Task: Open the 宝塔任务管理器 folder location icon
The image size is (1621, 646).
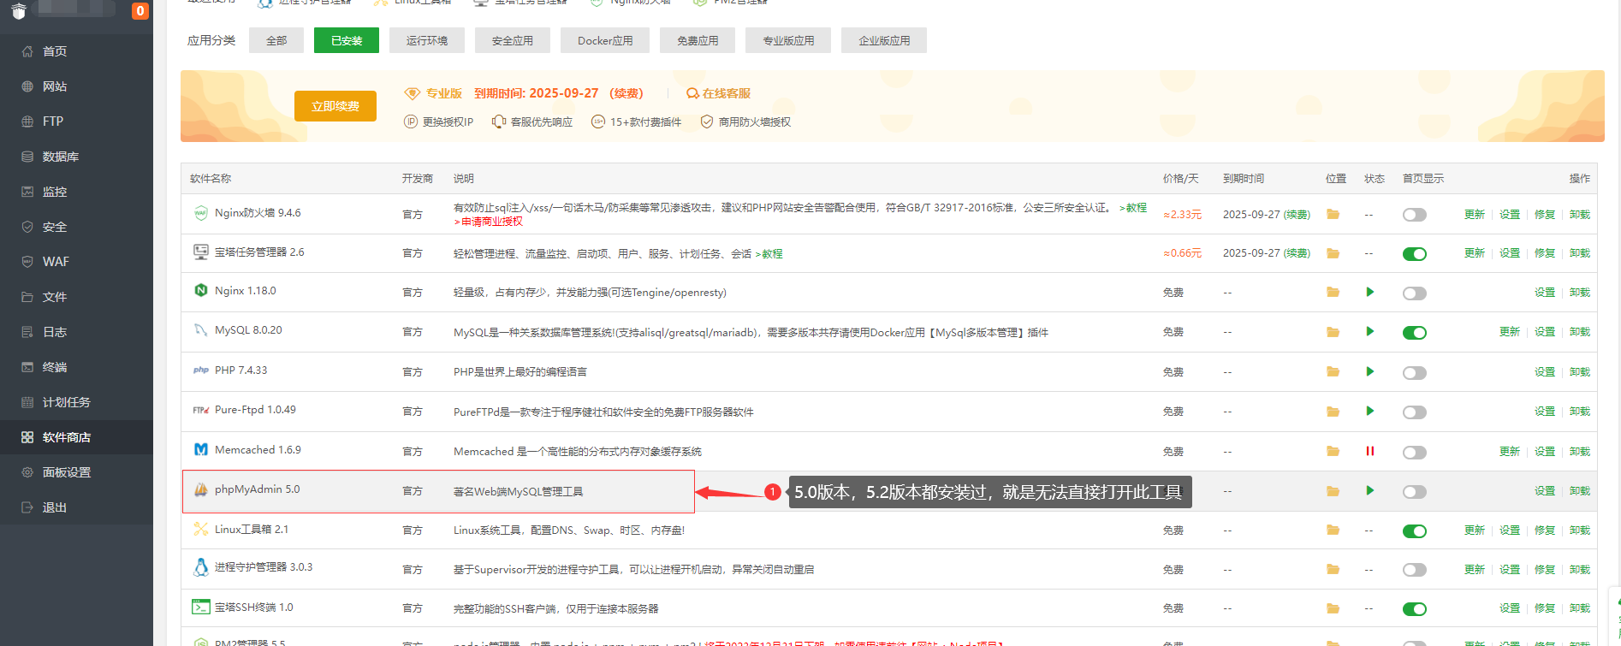Action: (1333, 253)
